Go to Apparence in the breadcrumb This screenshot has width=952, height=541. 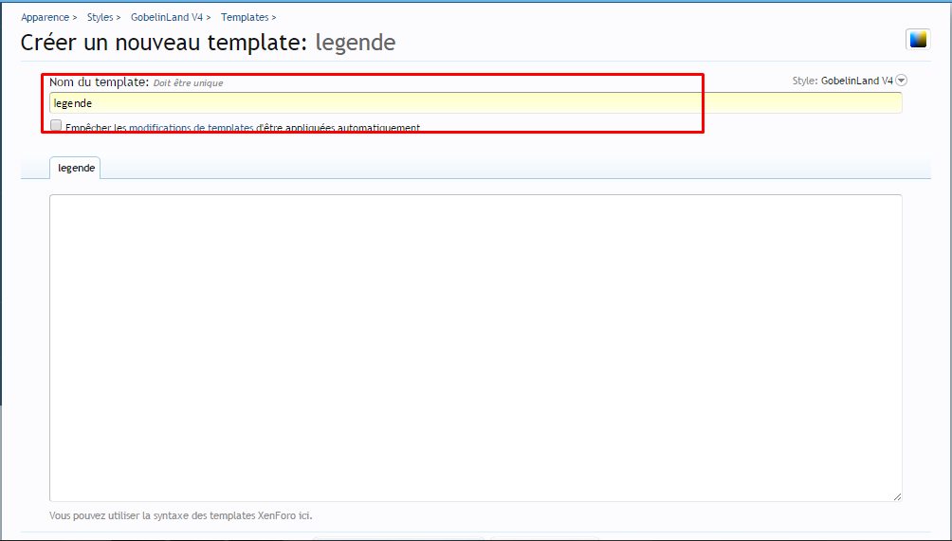coord(45,17)
